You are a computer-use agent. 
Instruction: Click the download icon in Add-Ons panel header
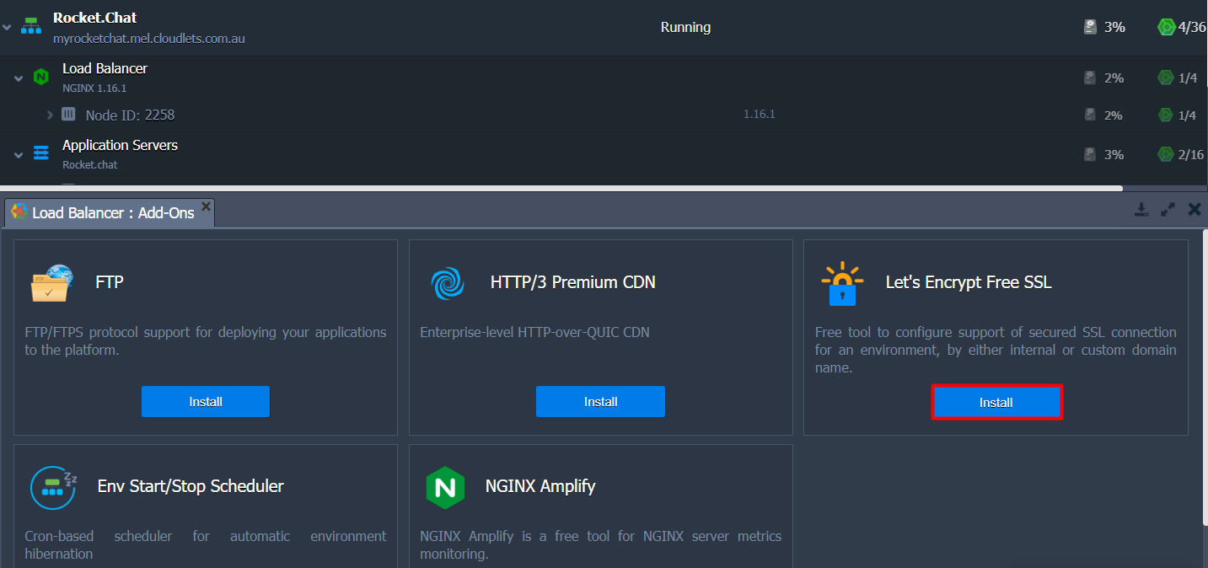click(x=1141, y=210)
